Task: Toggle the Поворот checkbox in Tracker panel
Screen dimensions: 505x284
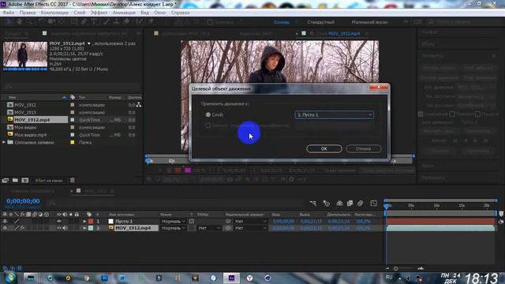Action: tap(452, 114)
